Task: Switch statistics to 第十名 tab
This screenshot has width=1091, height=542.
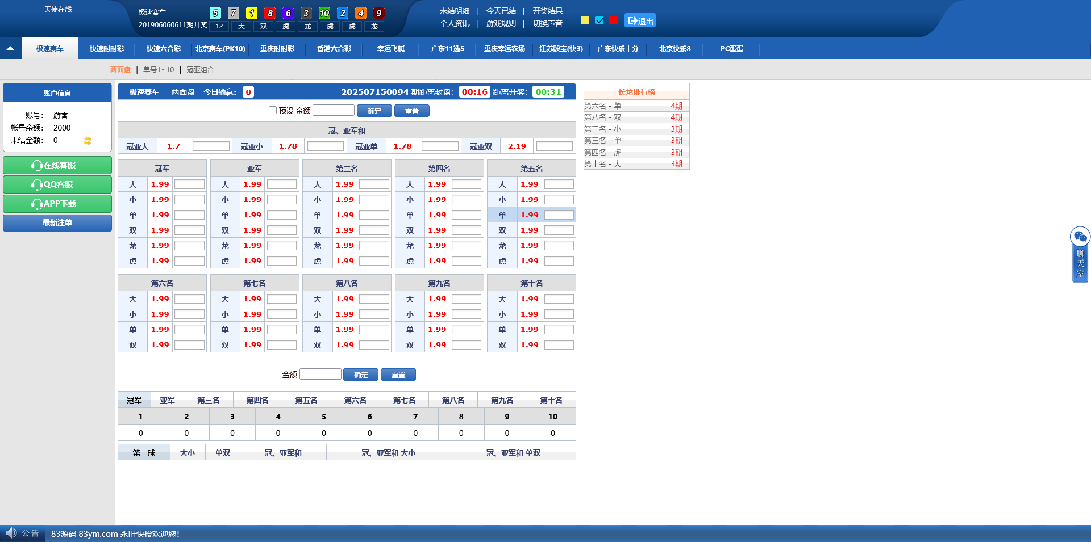Action: click(x=551, y=400)
